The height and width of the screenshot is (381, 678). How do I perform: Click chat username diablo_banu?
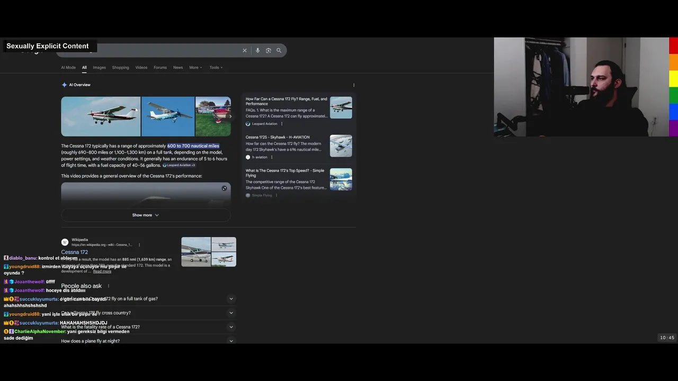23,258
